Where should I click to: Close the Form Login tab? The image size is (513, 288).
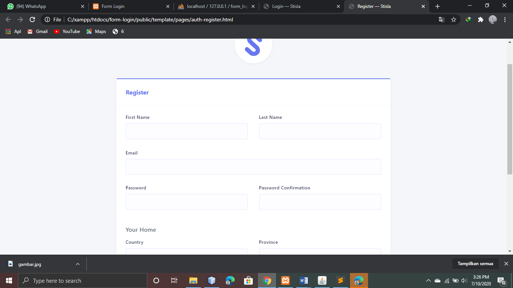point(168,6)
